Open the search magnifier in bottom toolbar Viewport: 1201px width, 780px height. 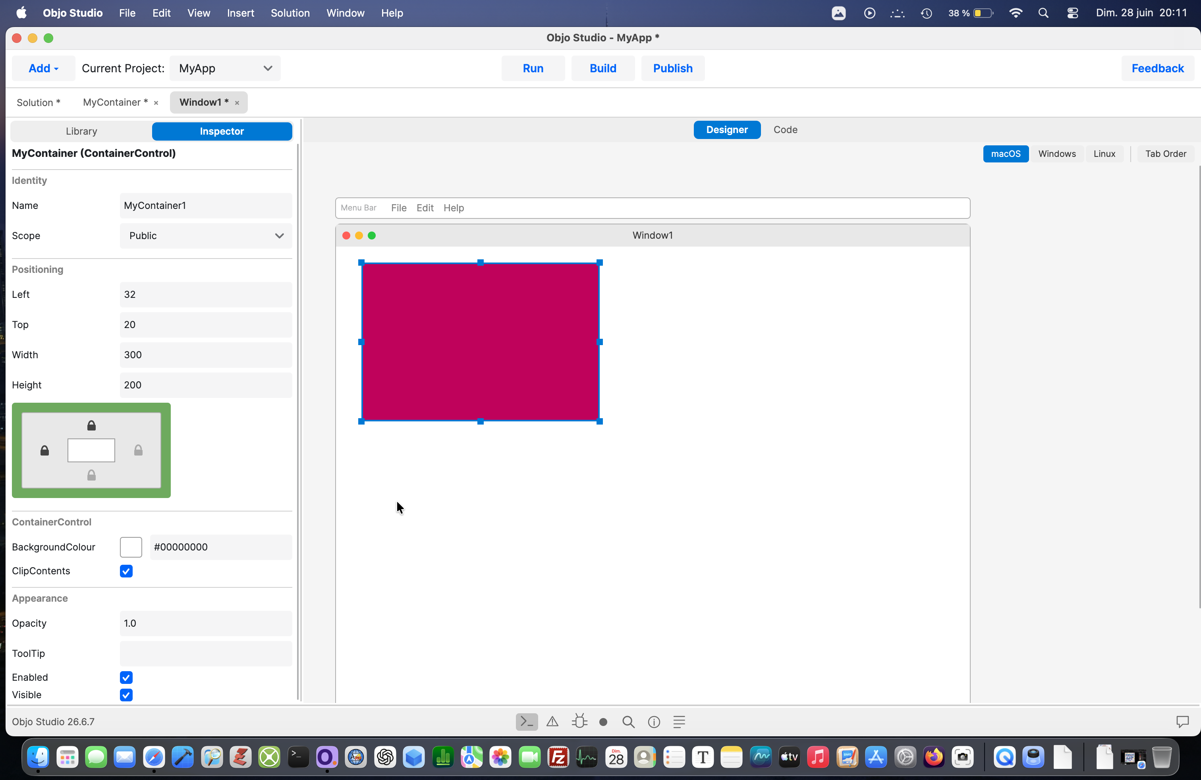(628, 722)
